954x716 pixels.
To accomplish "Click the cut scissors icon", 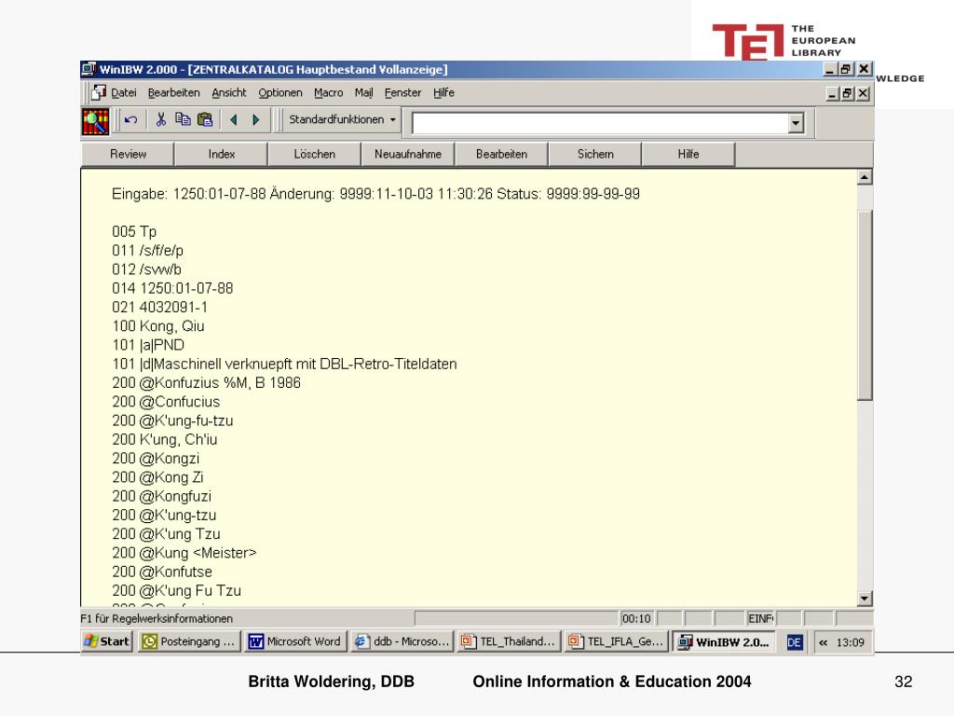I will [161, 119].
